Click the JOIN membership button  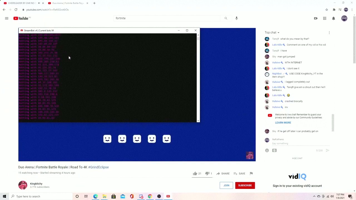pos(226,186)
